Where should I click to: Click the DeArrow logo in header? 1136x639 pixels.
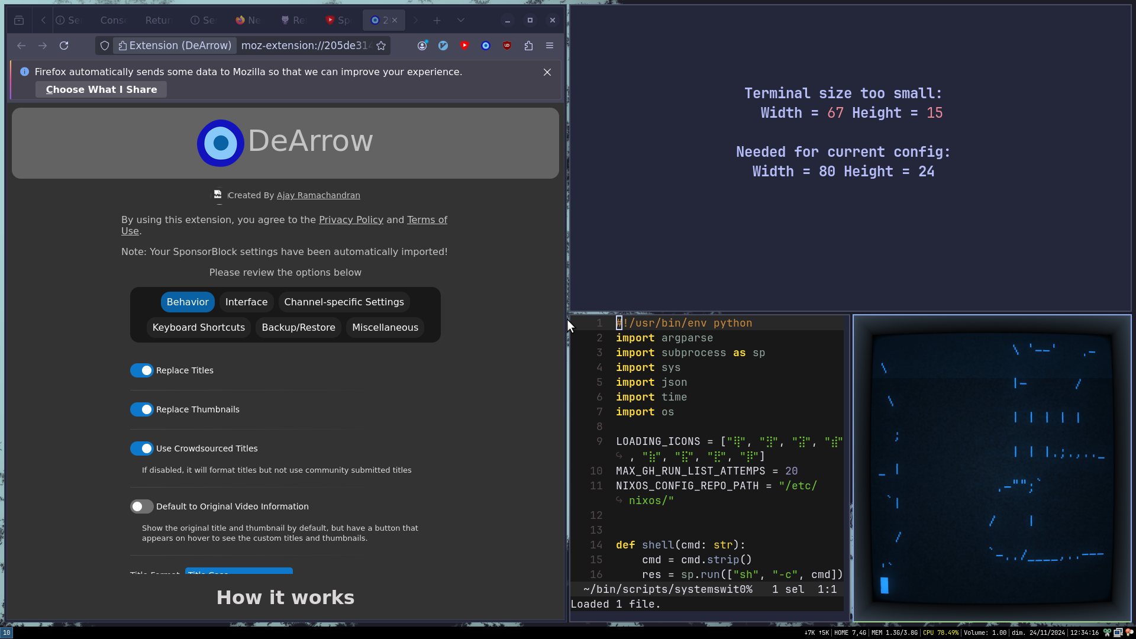220,143
